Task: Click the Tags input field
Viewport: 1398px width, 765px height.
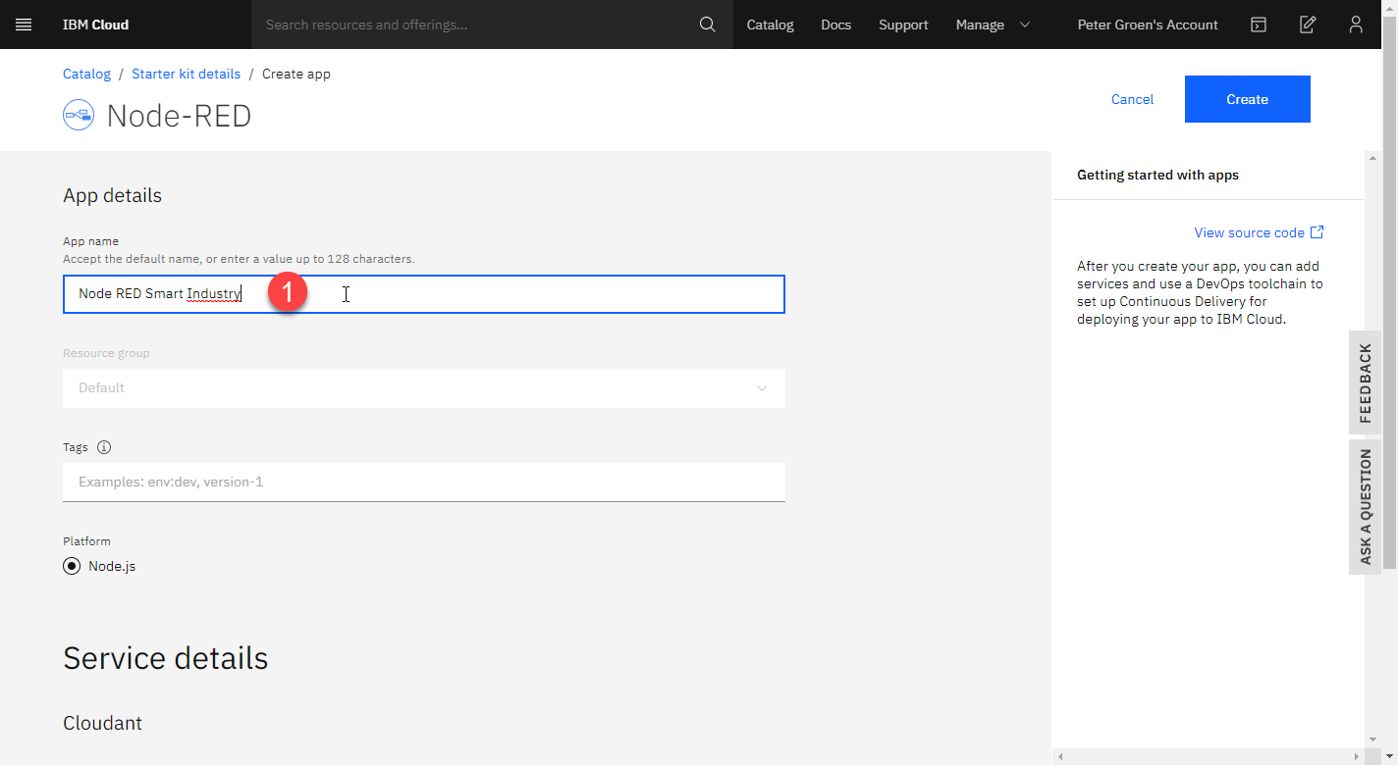Action: pos(424,482)
